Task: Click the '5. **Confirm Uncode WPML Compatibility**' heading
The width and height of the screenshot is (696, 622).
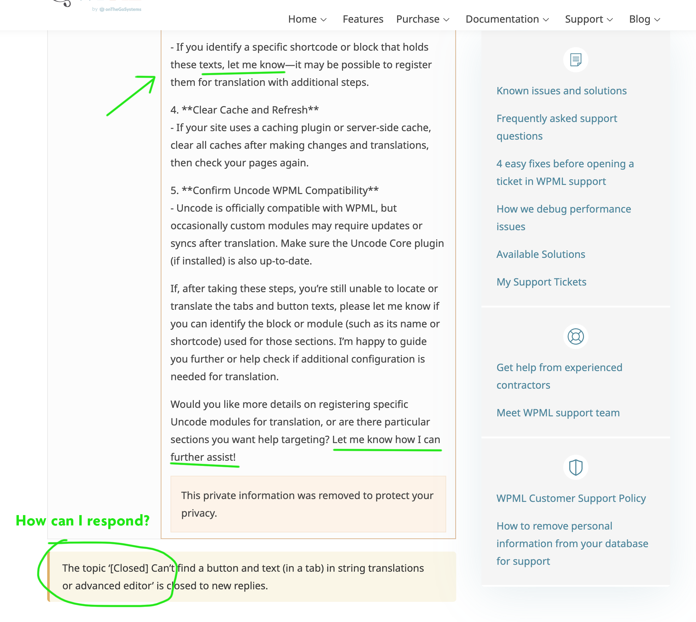Action: click(x=275, y=190)
